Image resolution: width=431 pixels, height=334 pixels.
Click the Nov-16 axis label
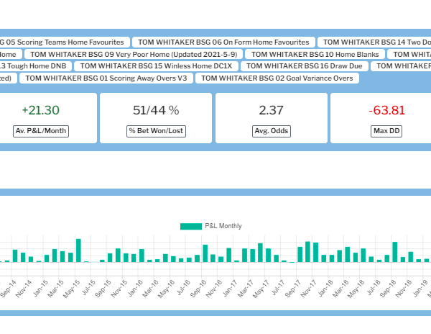[x=214, y=289]
